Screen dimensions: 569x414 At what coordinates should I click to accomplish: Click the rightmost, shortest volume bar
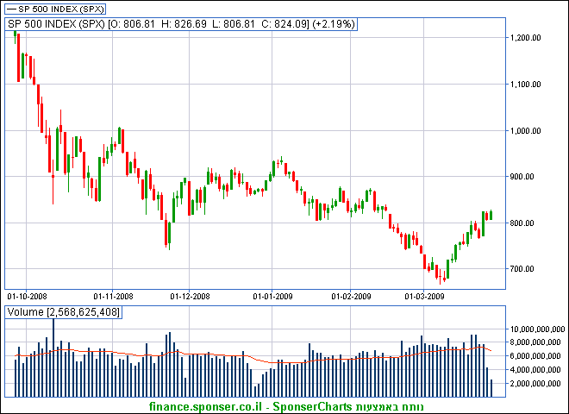491,388
